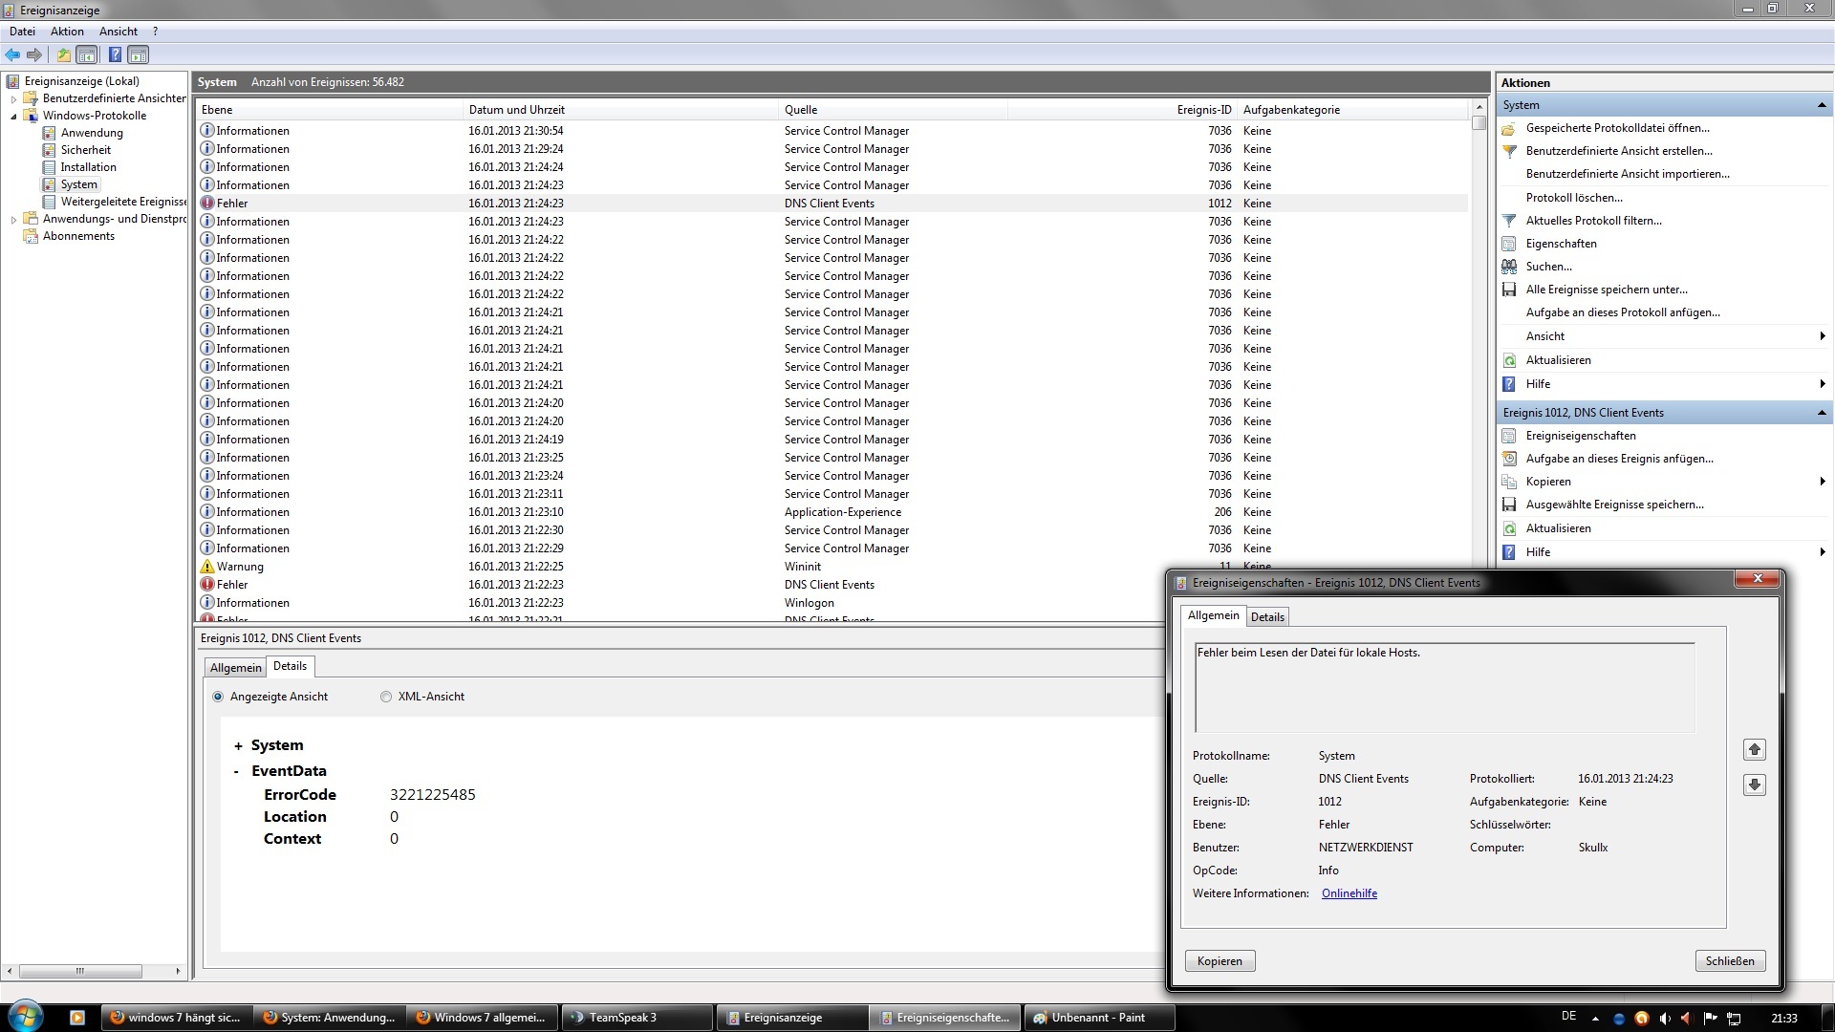Click the binoculars Suchen icon
The width and height of the screenshot is (1835, 1032).
click(1509, 267)
